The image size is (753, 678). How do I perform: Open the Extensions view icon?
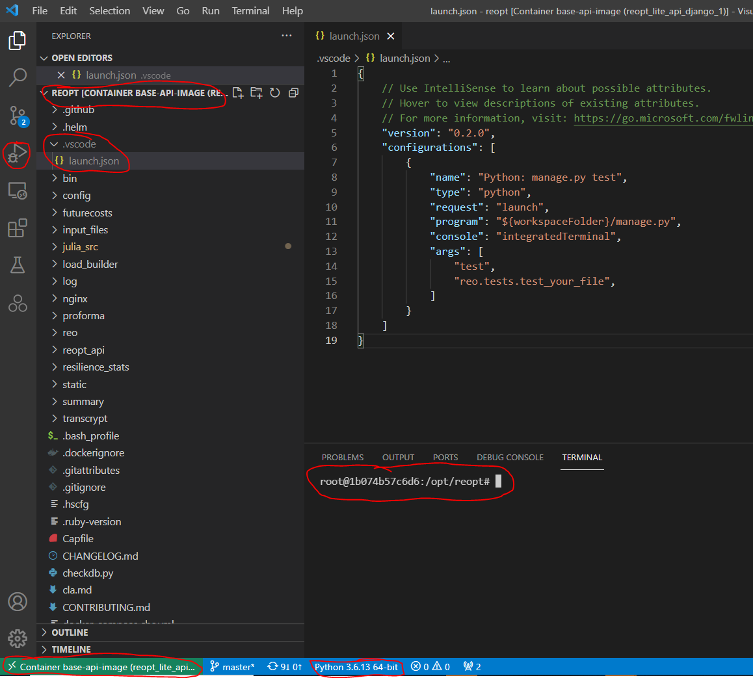(18, 228)
